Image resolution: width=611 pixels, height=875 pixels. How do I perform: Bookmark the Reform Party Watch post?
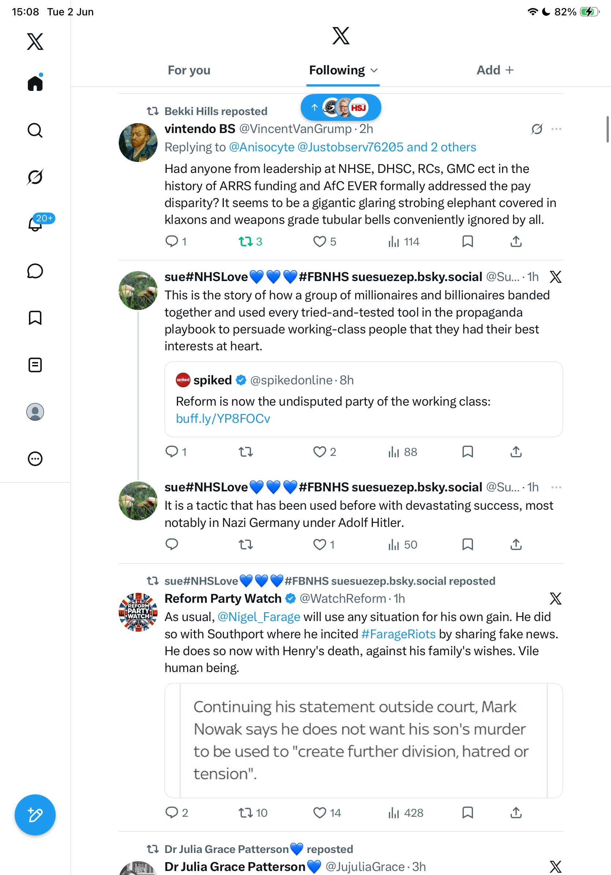[467, 813]
